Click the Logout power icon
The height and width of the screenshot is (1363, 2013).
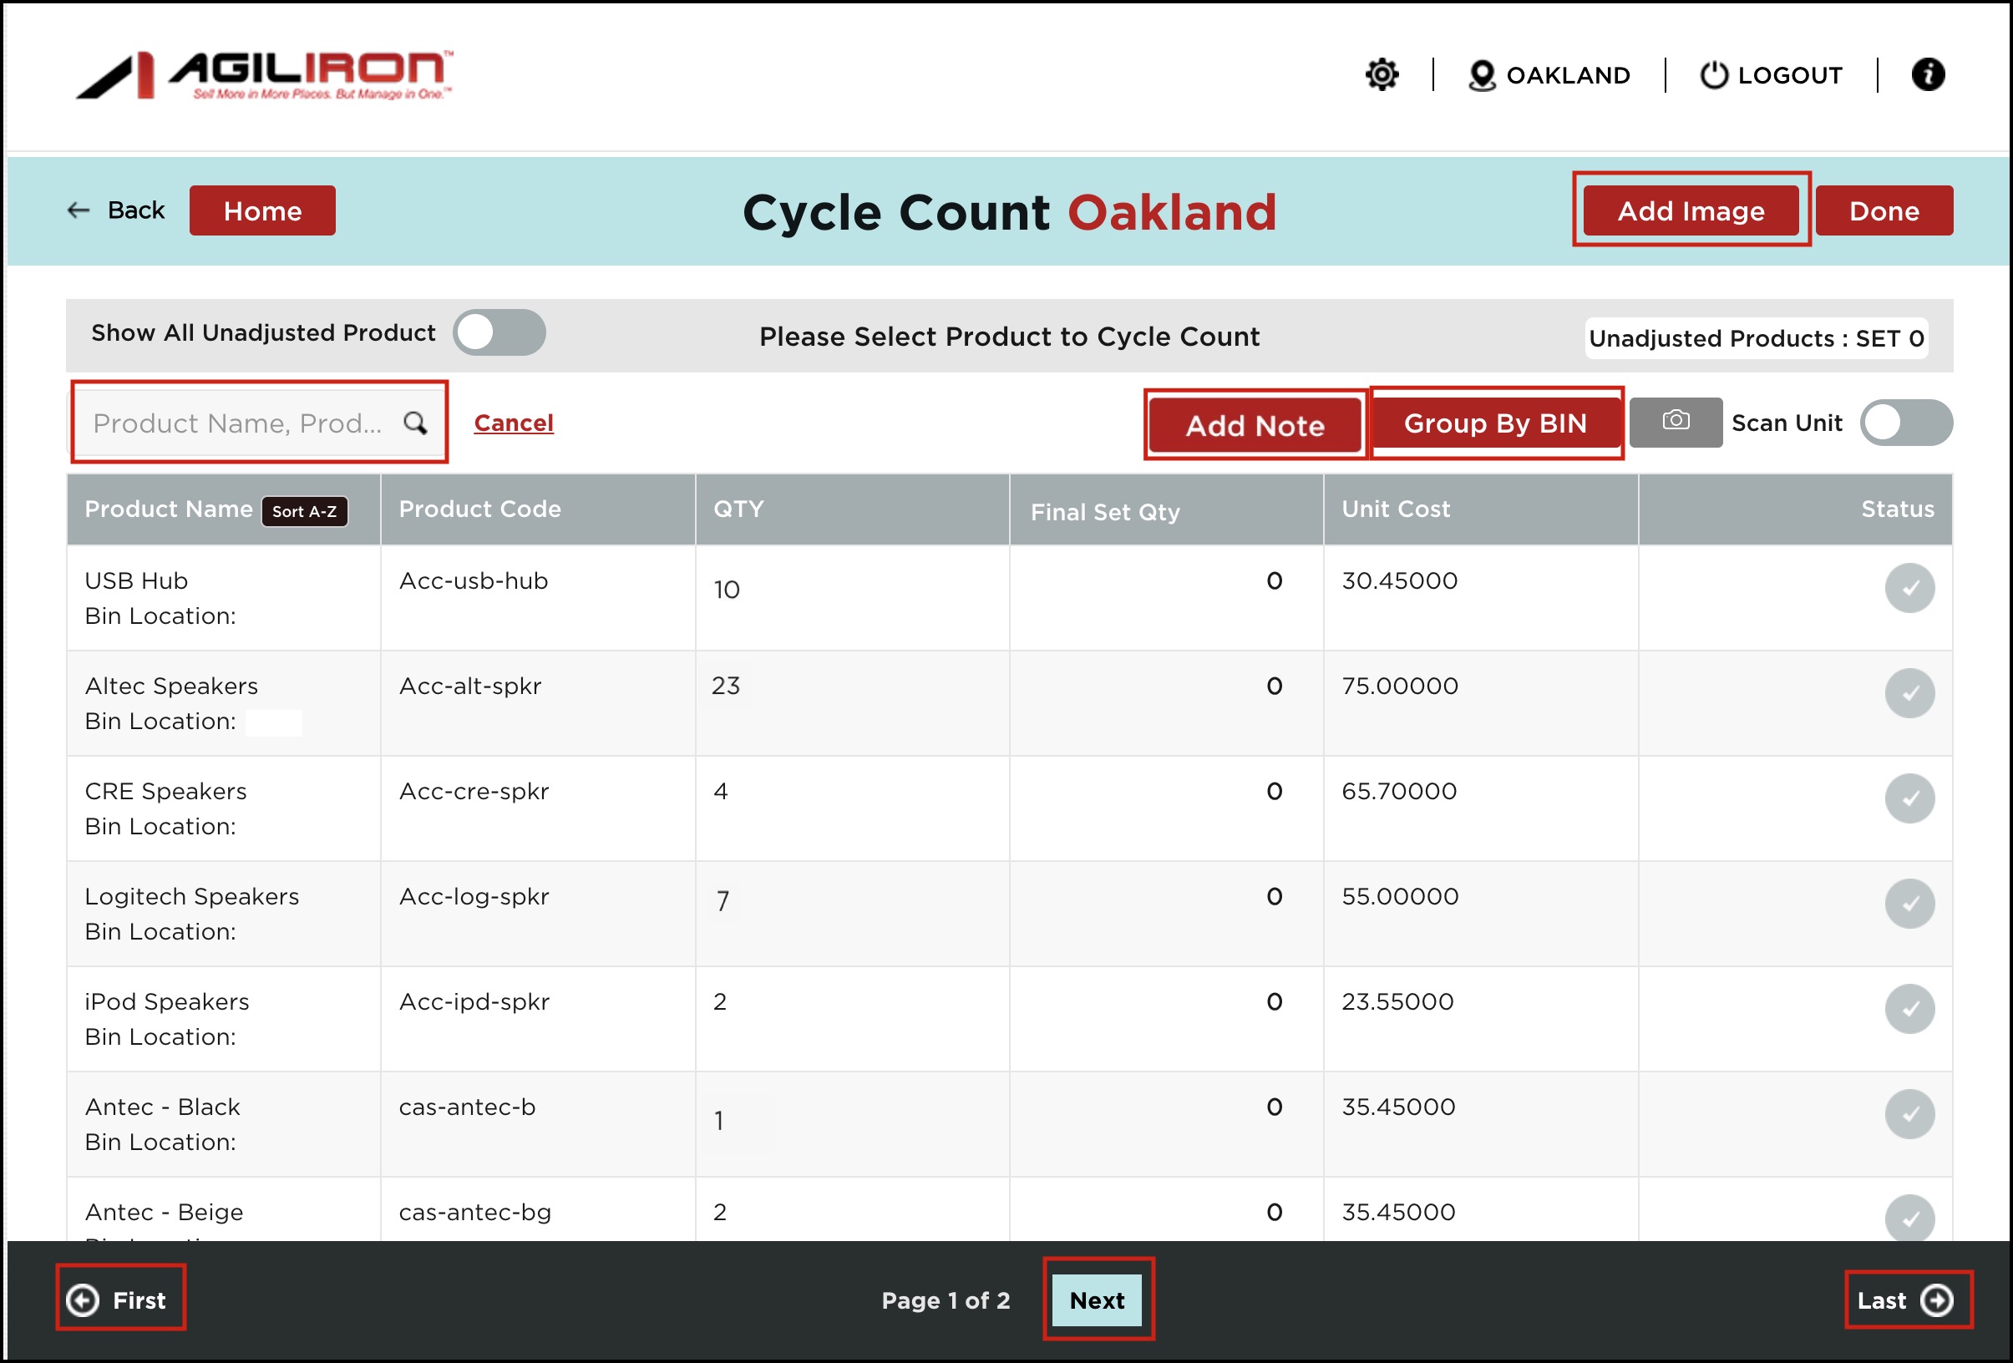[1713, 75]
